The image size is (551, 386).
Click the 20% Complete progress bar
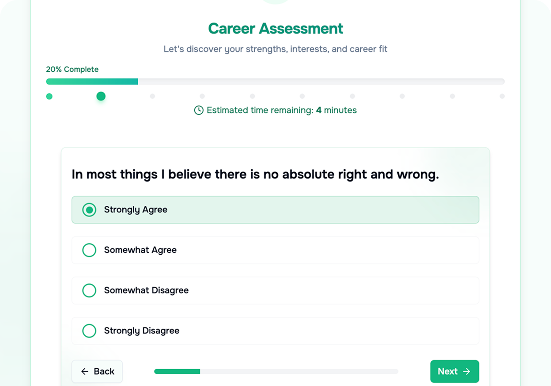coord(275,82)
